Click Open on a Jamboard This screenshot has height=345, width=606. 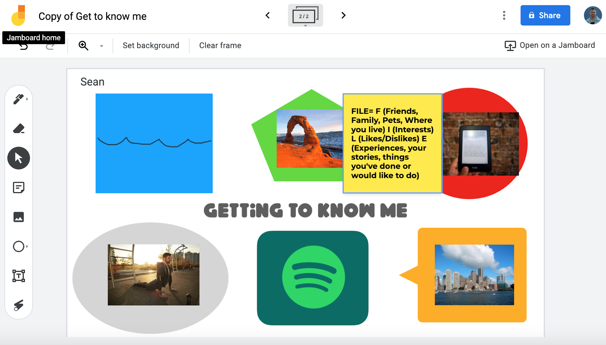pyautogui.click(x=550, y=45)
